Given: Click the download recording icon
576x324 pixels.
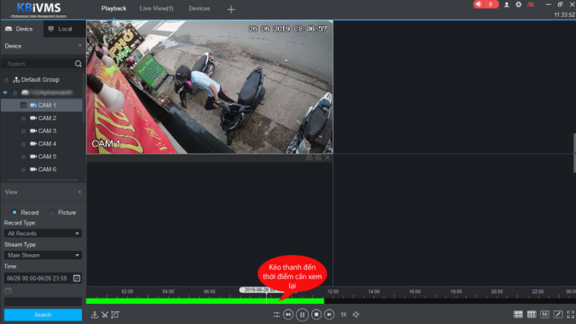Looking at the screenshot, I should coord(95,315).
